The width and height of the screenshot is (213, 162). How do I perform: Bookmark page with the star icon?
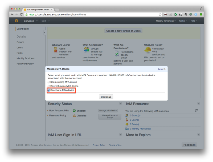tap(160, 14)
